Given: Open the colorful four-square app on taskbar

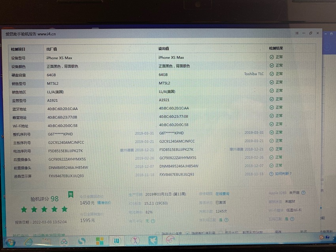Looking at the screenshot, I should pos(100,241).
